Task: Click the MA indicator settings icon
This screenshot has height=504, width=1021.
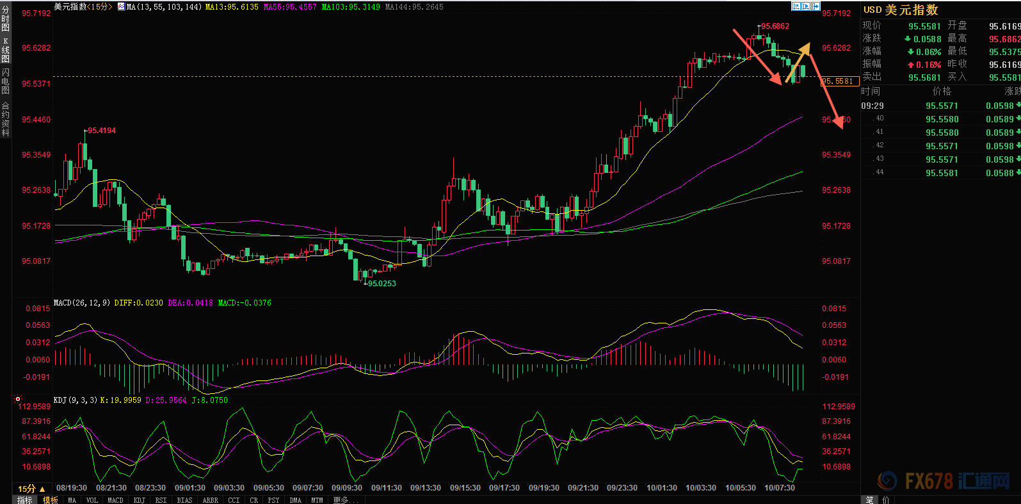Action: (121, 6)
